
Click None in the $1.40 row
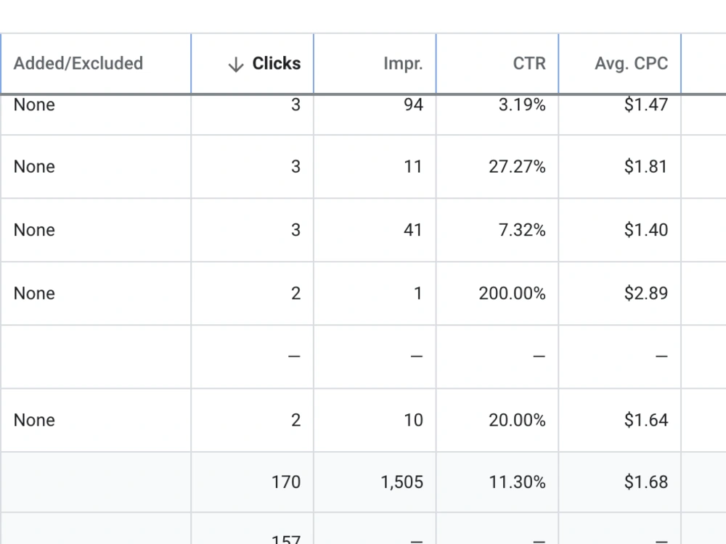tap(34, 230)
